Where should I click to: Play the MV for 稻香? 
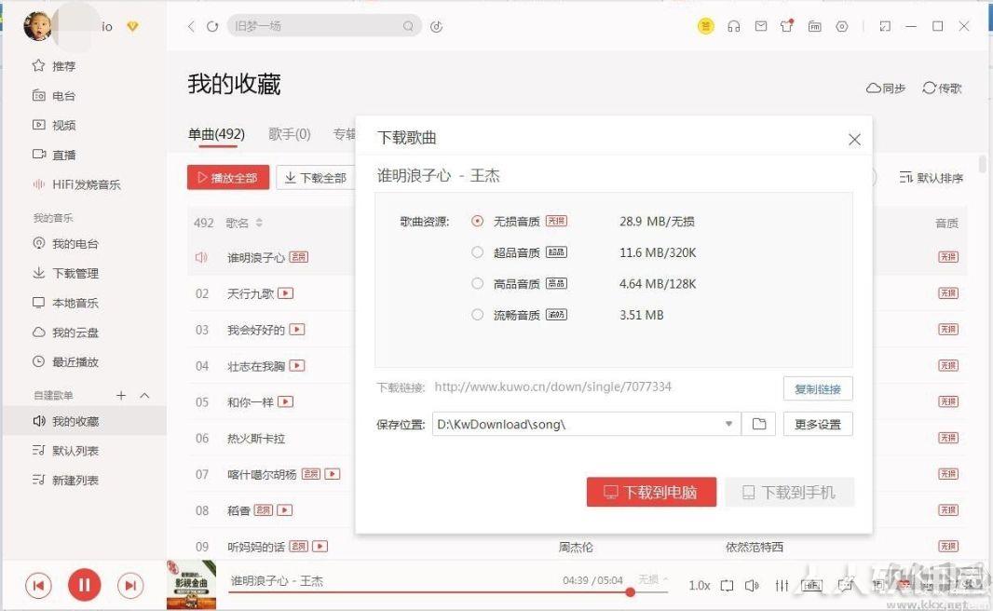pos(284,509)
